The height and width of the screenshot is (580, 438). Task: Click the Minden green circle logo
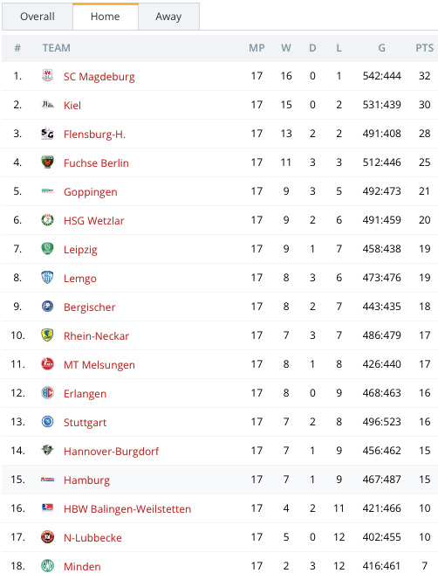[x=47, y=565]
